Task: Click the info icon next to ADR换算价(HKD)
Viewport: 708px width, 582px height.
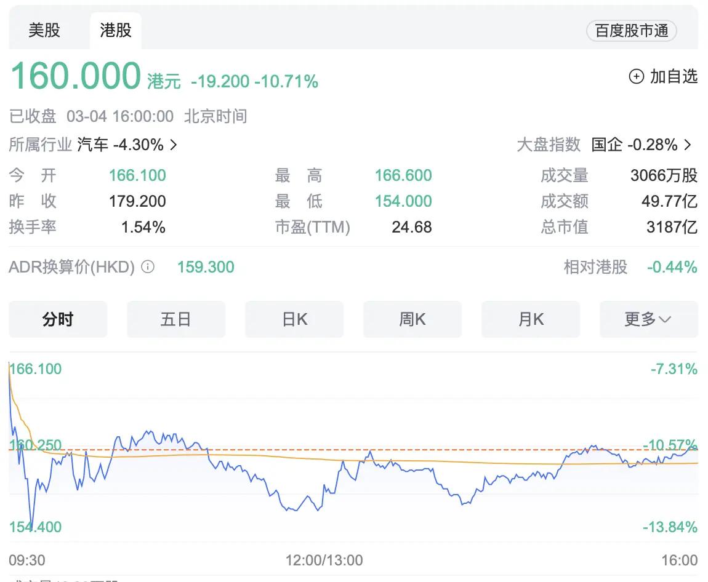Action: pyautogui.click(x=148, y=267)
